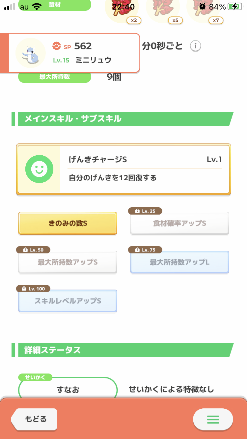The height and width of the screenshot is (439, 247).
Task: Tap the locked 最大所持数アップL skill
Action: pyautogui.click(x=179, y=262)
